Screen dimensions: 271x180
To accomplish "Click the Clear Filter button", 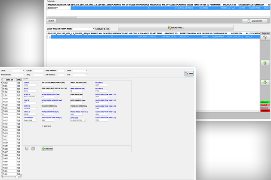I will pos(102,29).
